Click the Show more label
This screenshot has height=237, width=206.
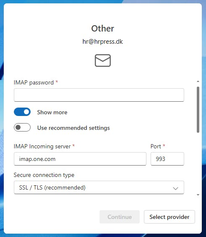click(x=52, y=112)
